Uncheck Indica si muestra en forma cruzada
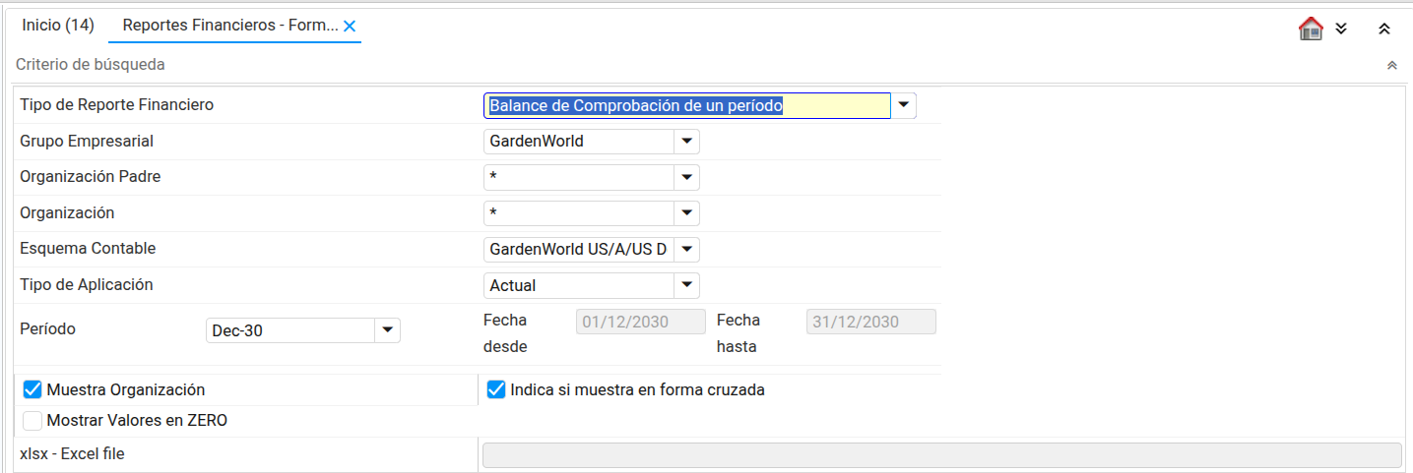The width and height of the screenshot is (1413, 473). pos(496,389)
